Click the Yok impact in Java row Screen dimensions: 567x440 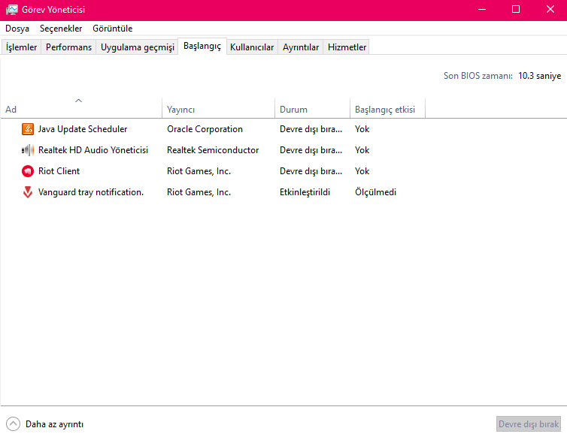click(362, 129)
